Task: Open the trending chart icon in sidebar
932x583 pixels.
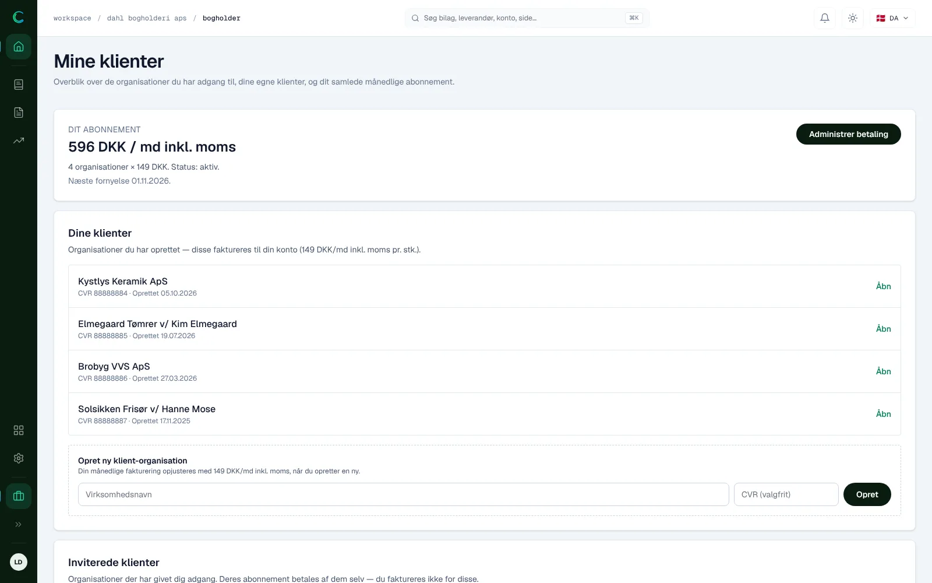Action: (x=19, y=141)
